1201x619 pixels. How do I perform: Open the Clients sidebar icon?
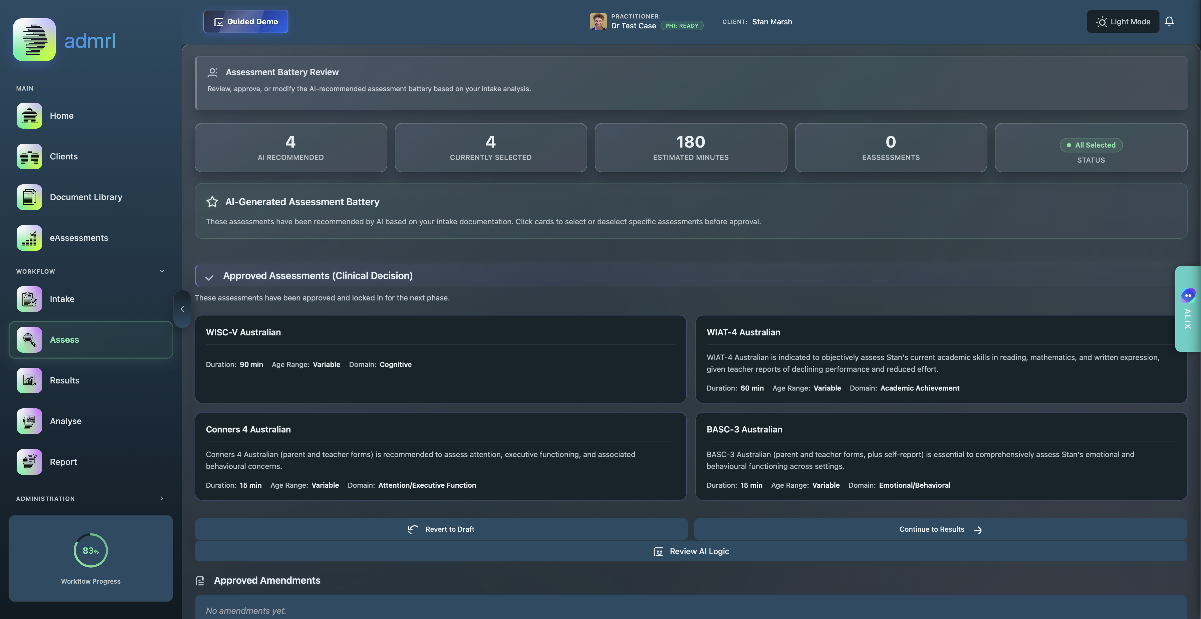[29, 156]
